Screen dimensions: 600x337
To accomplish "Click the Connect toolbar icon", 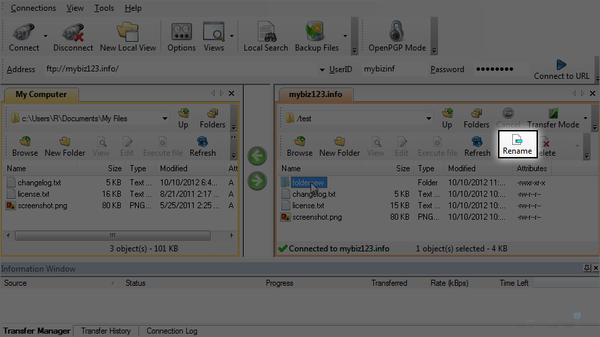I will point(24,36).
